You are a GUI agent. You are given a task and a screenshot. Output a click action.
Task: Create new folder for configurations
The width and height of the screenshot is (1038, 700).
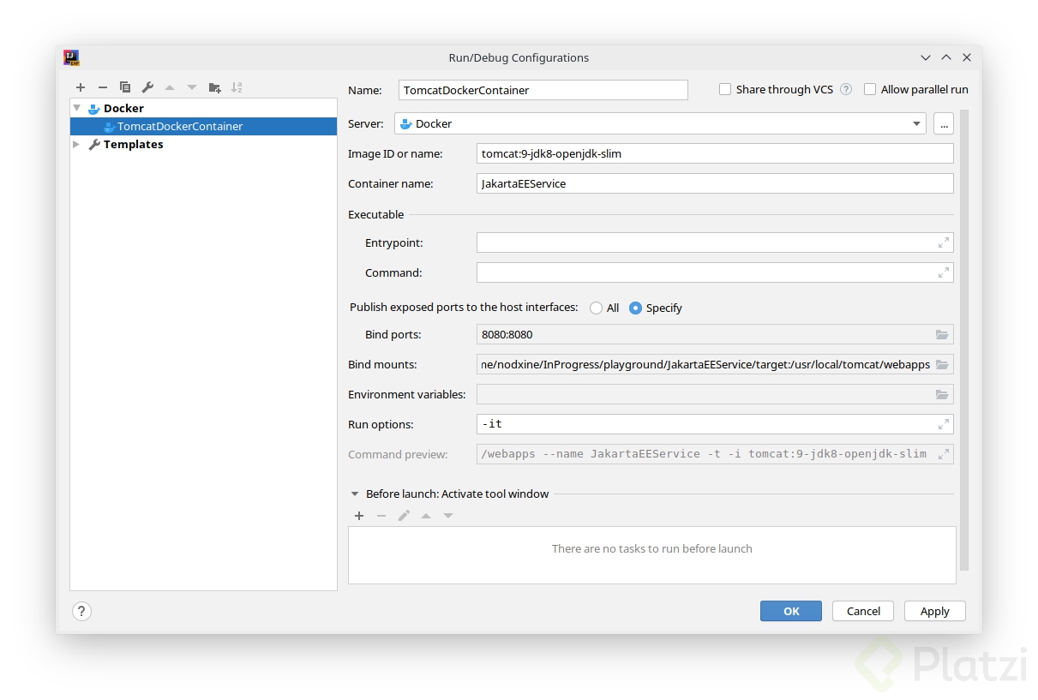point(214,87)
